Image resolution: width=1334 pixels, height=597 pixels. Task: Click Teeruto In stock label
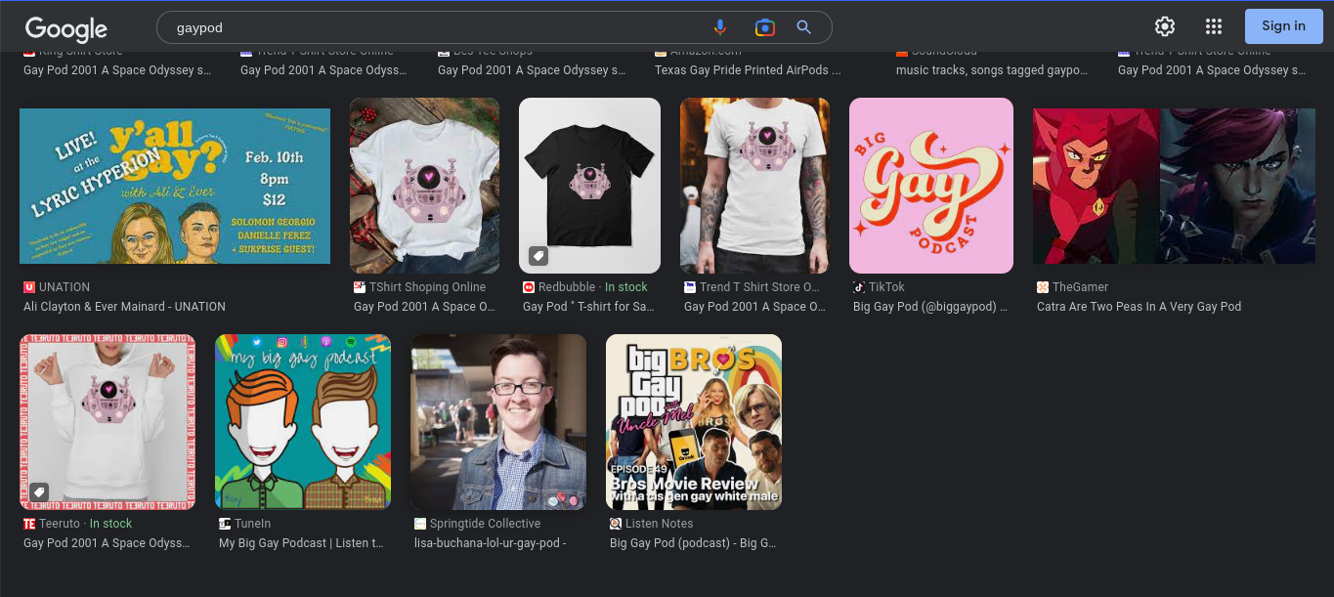(110, 524)
